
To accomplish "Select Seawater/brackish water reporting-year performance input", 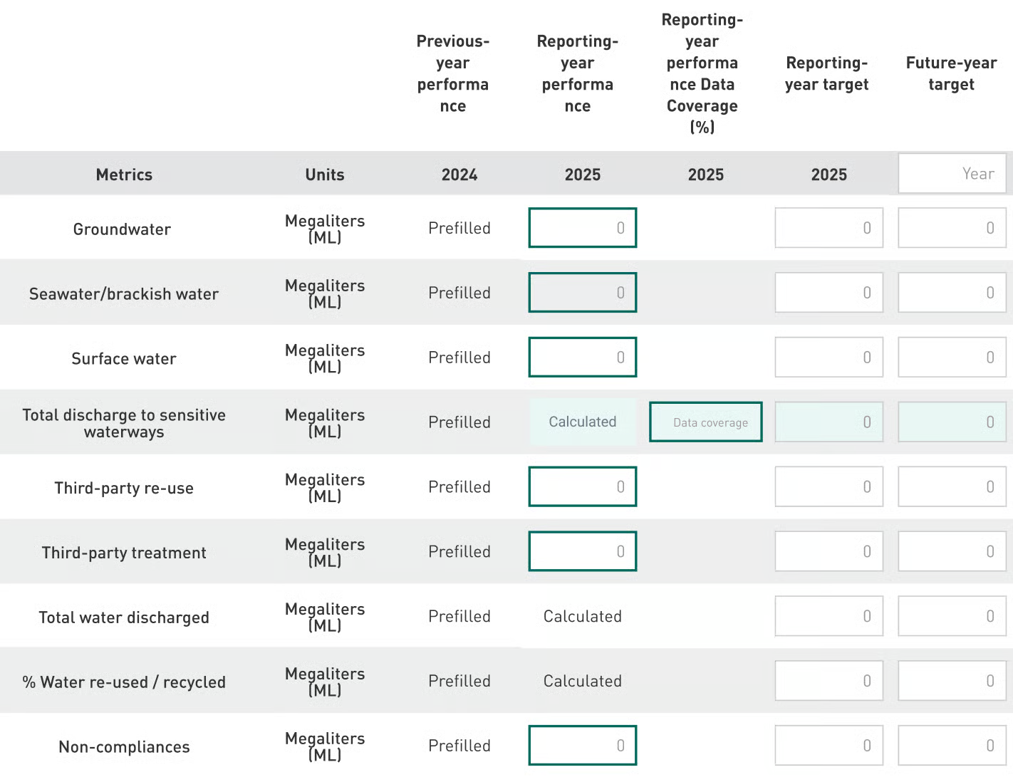I will point(582,293).
